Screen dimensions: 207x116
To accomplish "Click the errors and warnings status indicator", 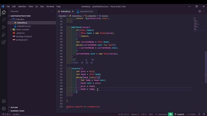I will click(x=6, y=114).
